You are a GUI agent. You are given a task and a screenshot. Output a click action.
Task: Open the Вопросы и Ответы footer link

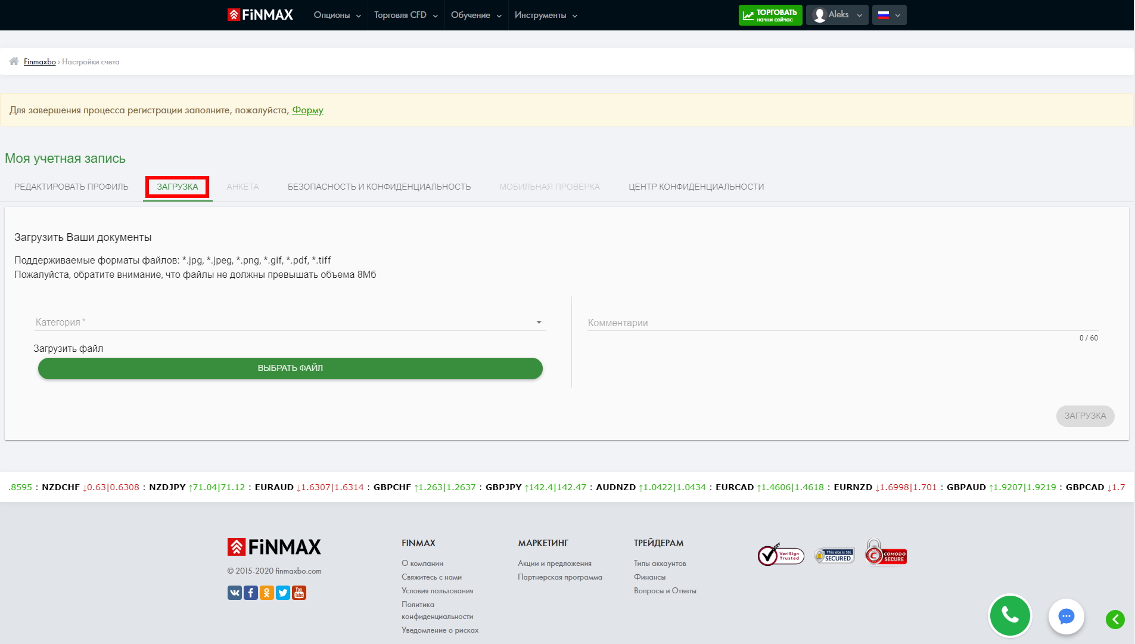click(x=665, y=591)
